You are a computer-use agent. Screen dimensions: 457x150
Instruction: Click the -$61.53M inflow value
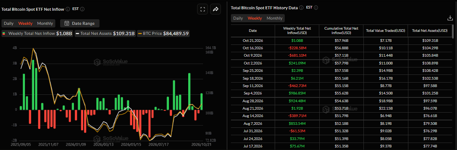pyautogui.click(x=297, y=130)
